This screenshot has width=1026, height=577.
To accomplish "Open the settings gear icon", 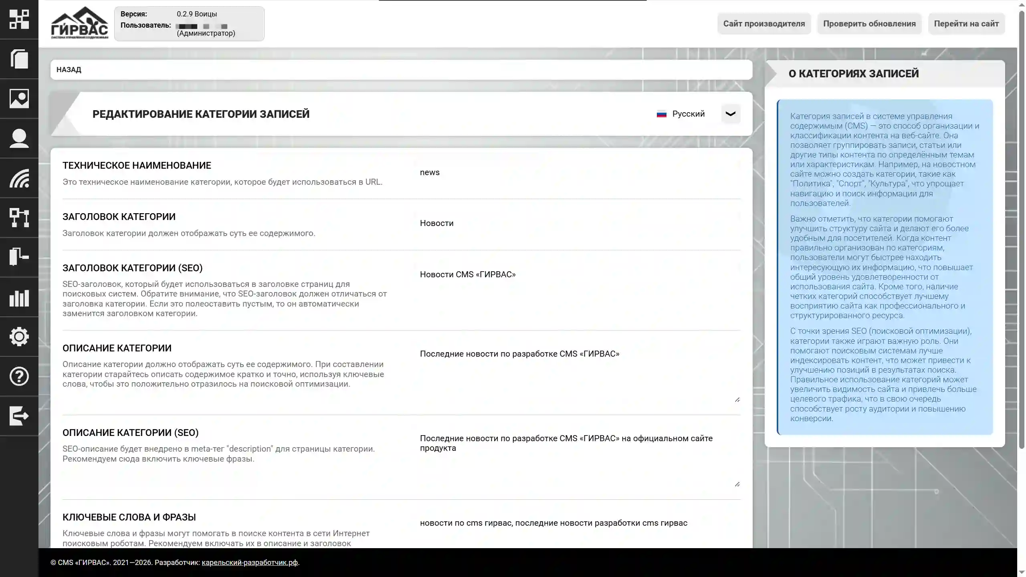I will pos(19,337).
